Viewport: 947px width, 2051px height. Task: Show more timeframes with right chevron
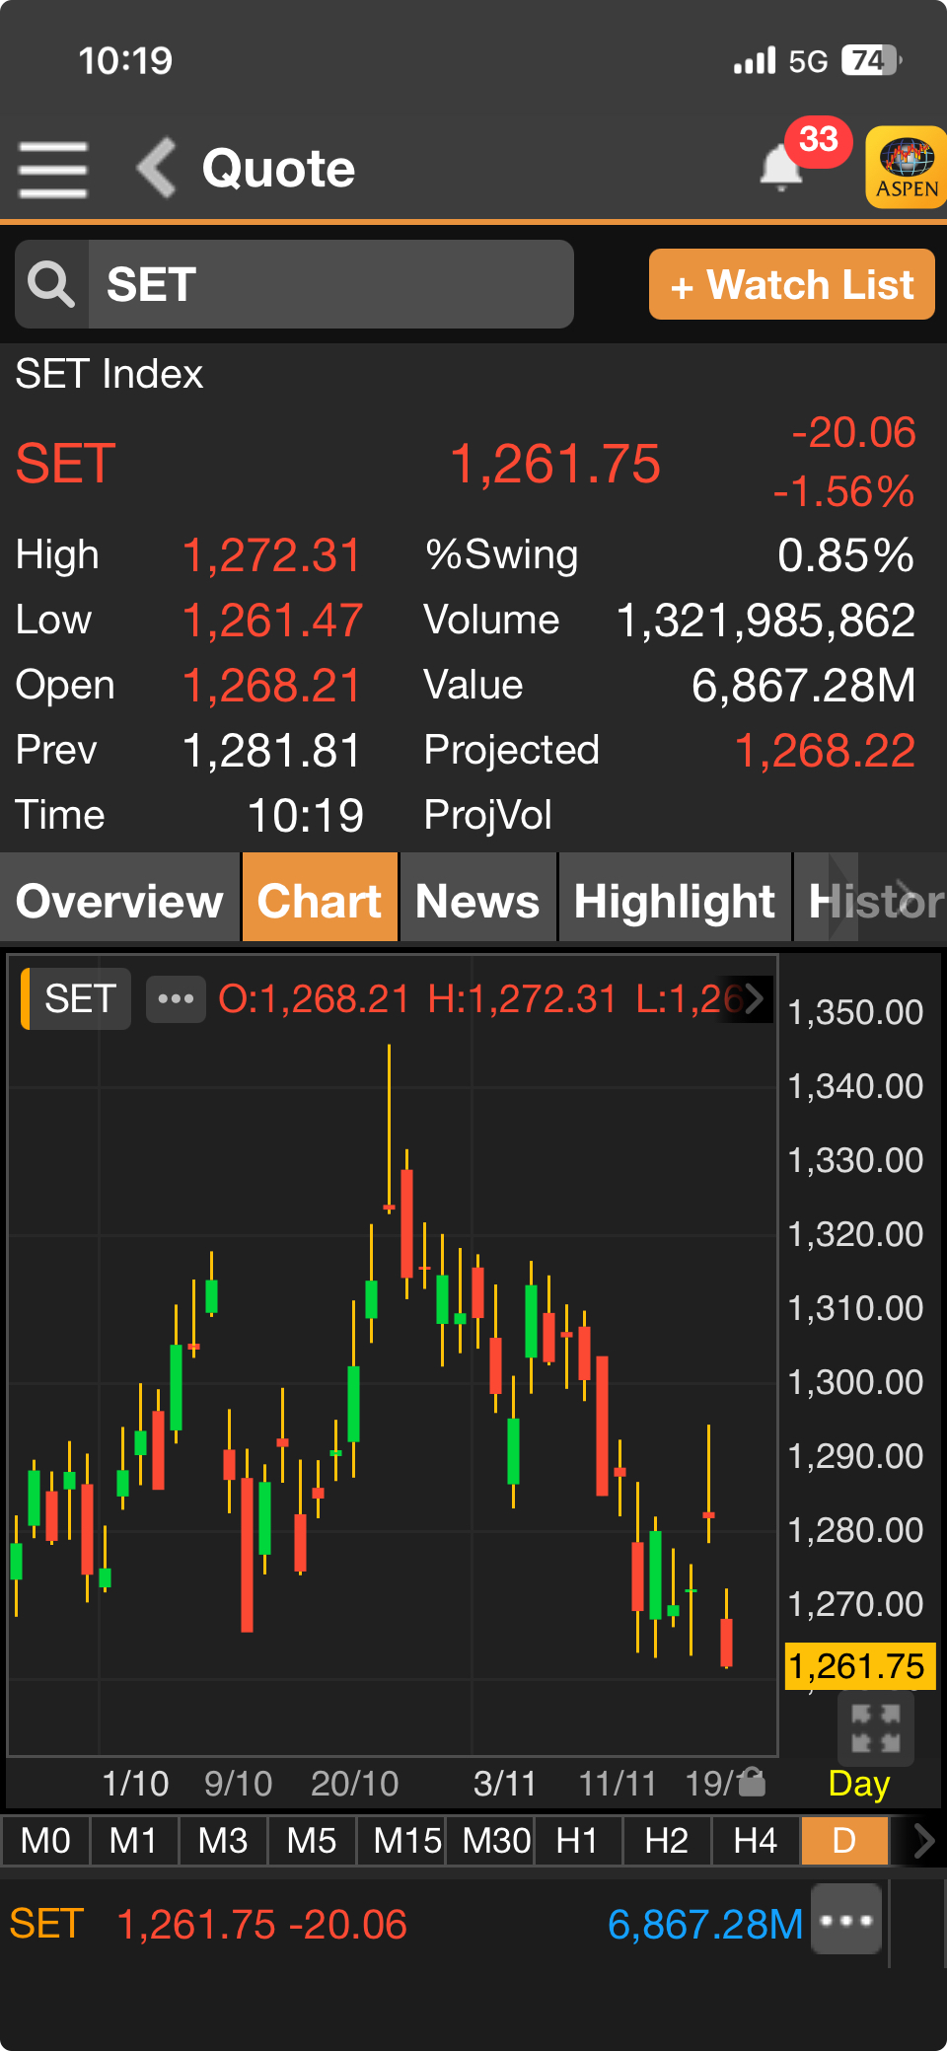(x=923, y=1841)
